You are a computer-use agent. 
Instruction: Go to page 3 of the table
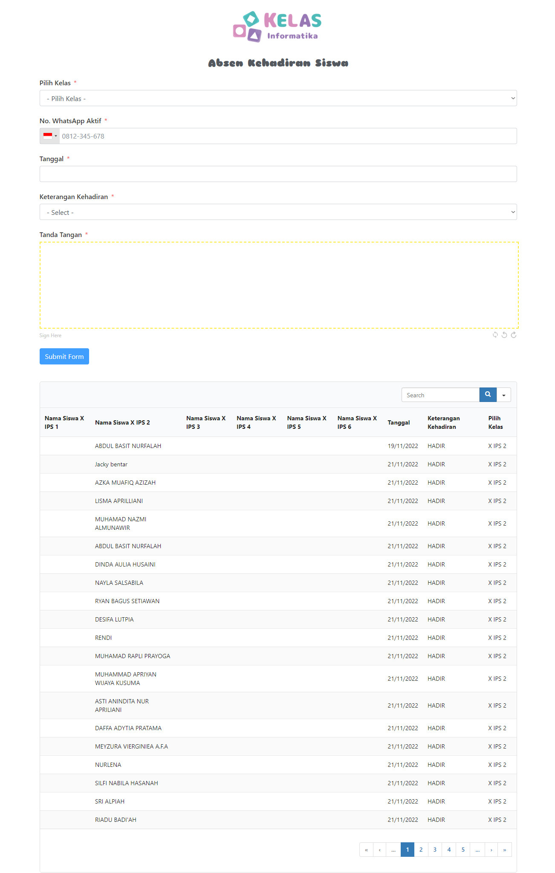435,850
